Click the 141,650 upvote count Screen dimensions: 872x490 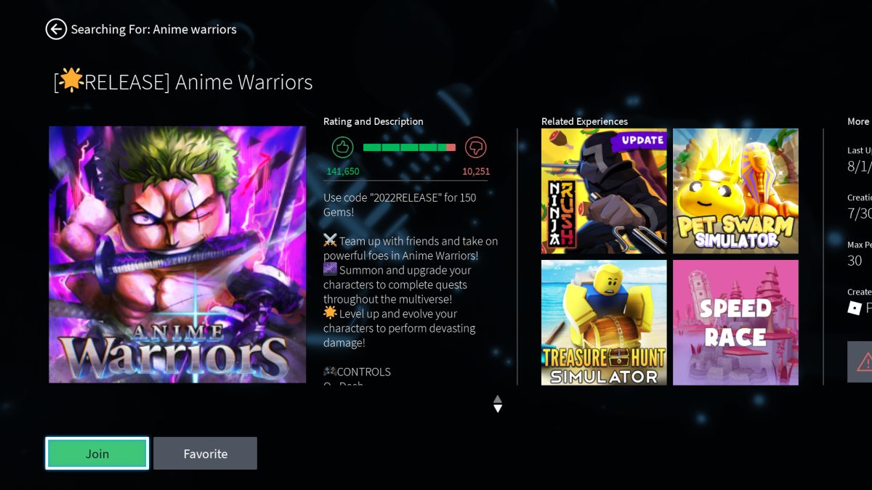click(343, 171)
